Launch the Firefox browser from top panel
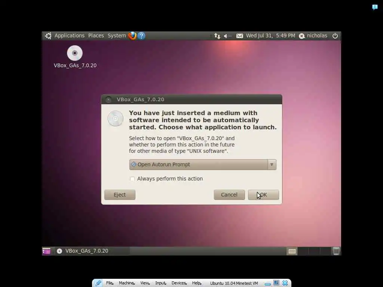The image size is (383, 287). coord(132,36)
